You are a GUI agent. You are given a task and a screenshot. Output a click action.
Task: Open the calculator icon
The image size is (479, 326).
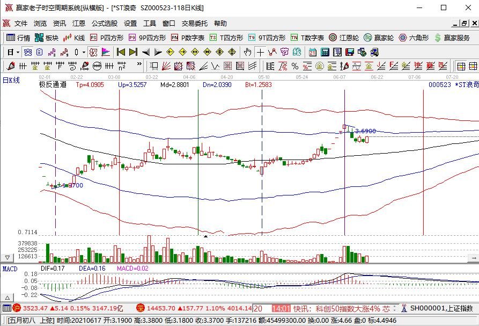coord(325,52)
